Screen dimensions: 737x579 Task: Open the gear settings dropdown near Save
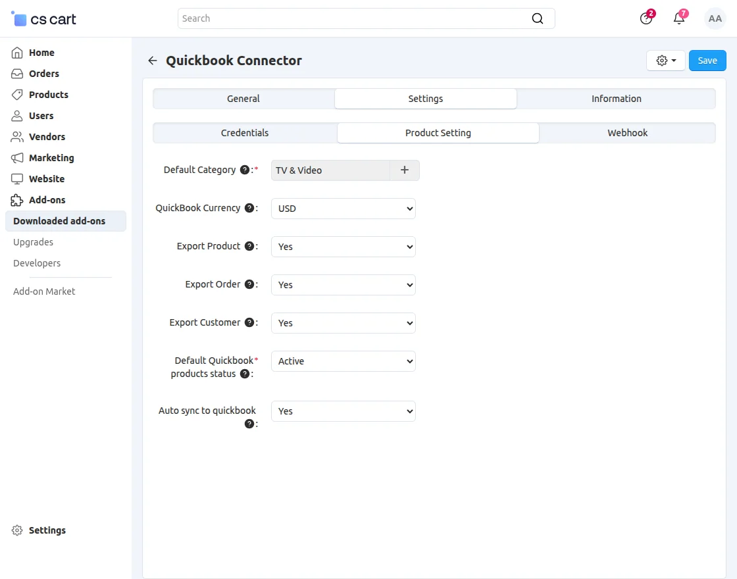(666, 61)
